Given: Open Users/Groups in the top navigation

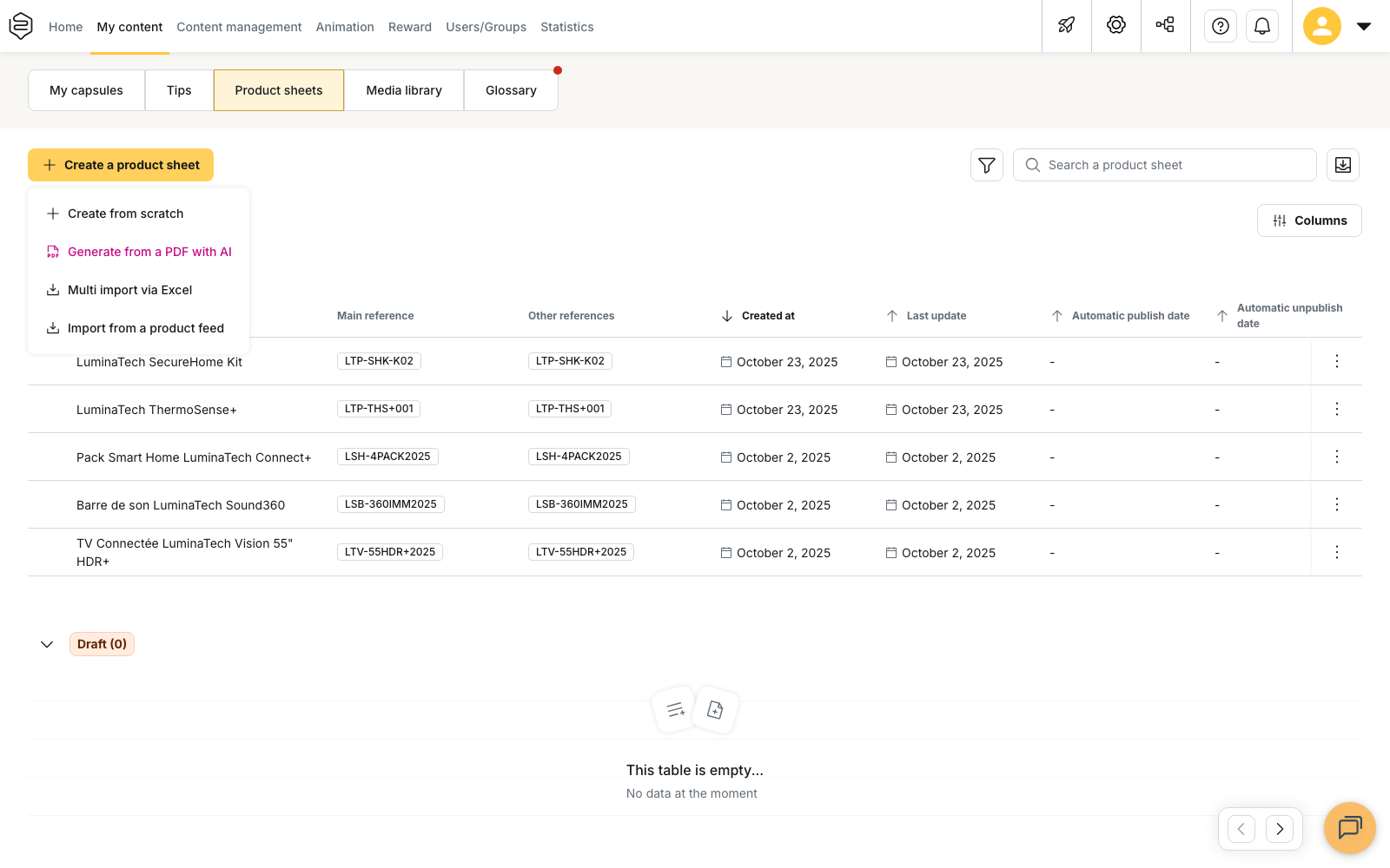Looking at the screenshot, I should click(x=486, y=27).
